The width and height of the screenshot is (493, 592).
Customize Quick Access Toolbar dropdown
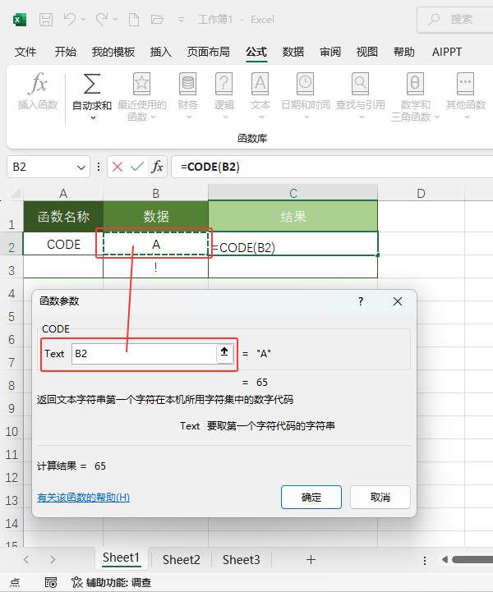point(182,20)
